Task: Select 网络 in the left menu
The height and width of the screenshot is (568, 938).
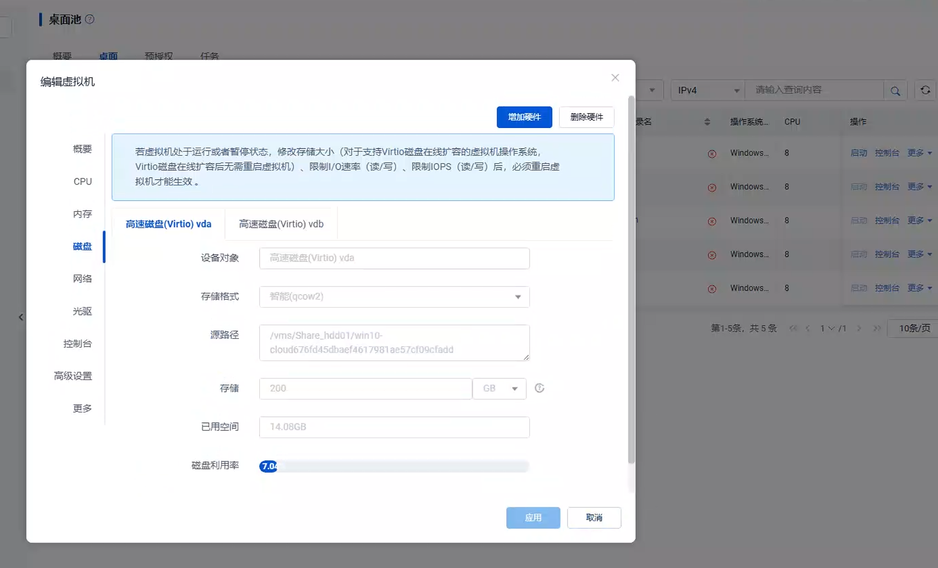Action: [82, 279]
